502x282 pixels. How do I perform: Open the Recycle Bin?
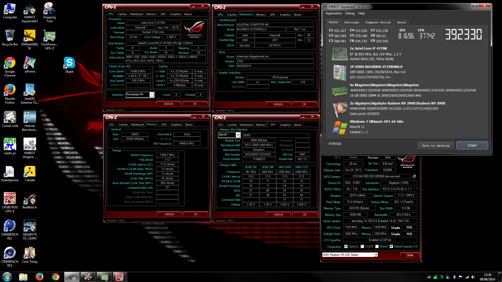pos(10,38)
